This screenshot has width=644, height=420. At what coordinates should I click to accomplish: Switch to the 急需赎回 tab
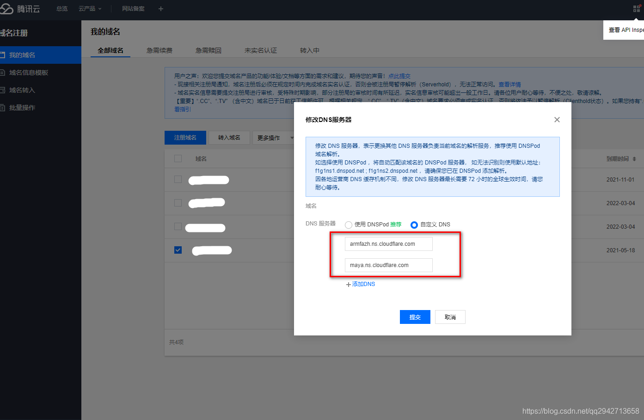tap(209, 50)
